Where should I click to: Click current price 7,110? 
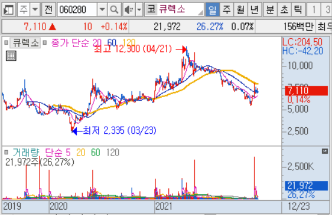pyautogui.click(x=35, y=27)
